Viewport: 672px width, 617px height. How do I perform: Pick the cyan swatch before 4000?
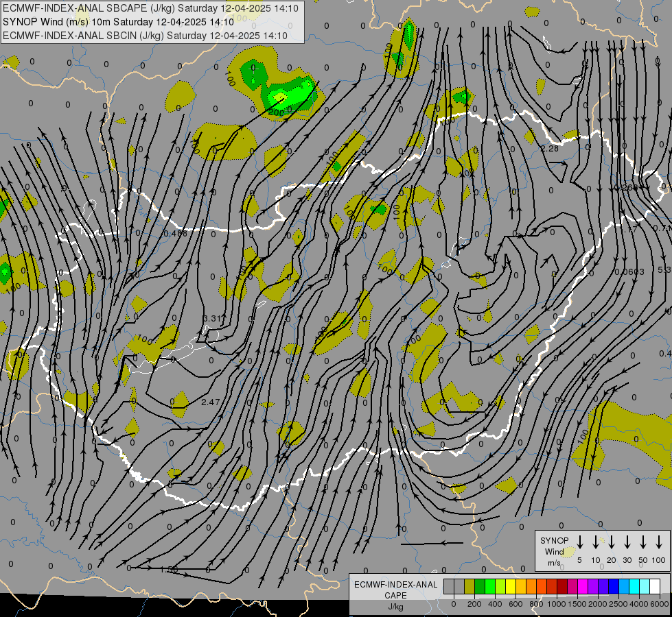coord(634,586)
